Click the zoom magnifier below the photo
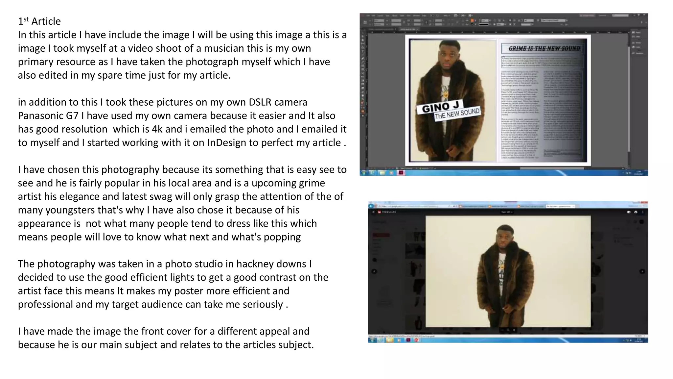The height and width of the screenshot is (379, 673). point(508,330)
